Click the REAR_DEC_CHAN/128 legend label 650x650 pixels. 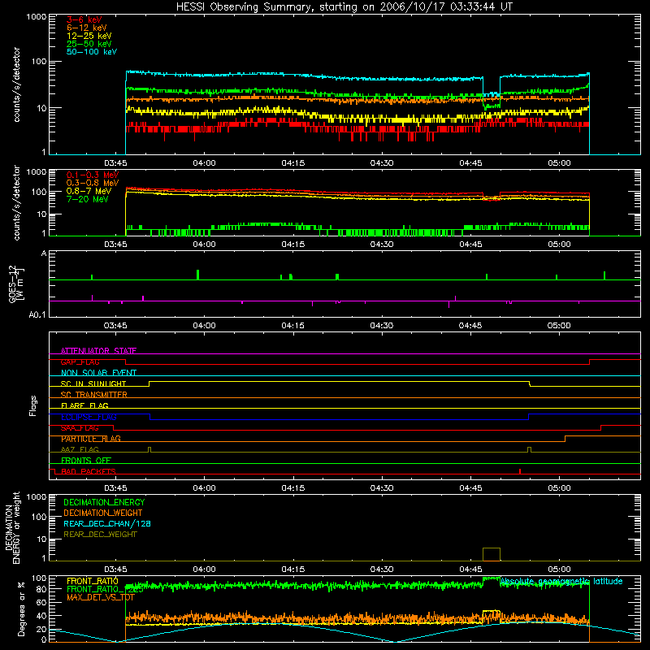[107, 523]
